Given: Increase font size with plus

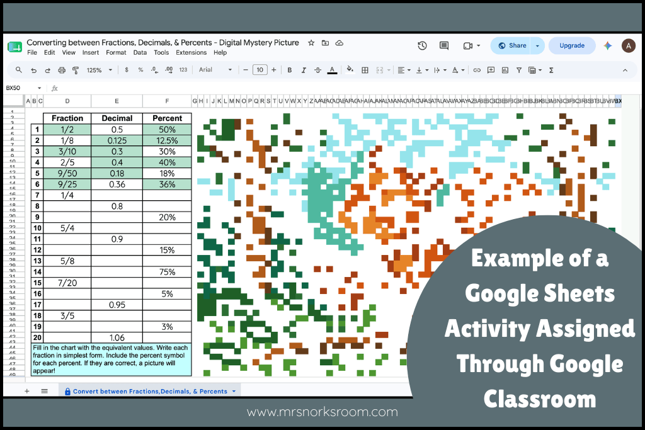Looking at the screenshot, I should [x=274, y=70].
